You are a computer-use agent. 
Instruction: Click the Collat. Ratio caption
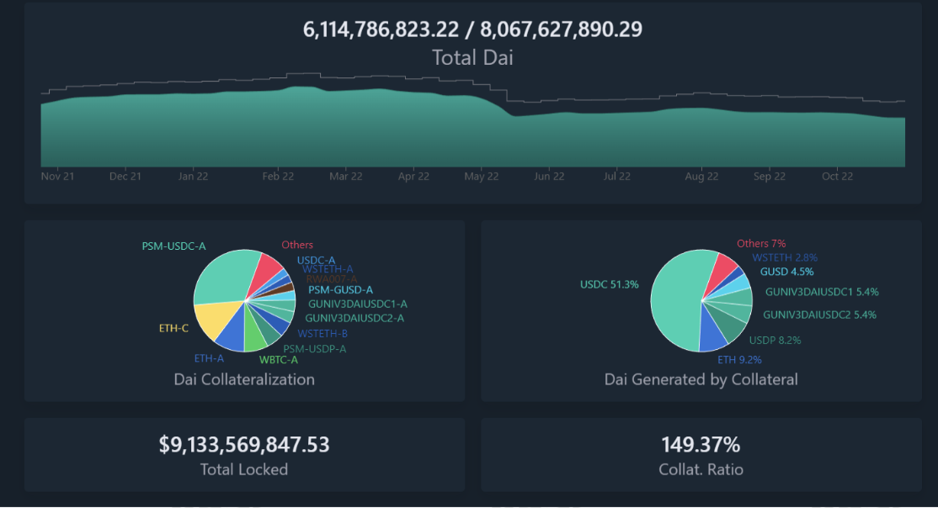point(701,470)
